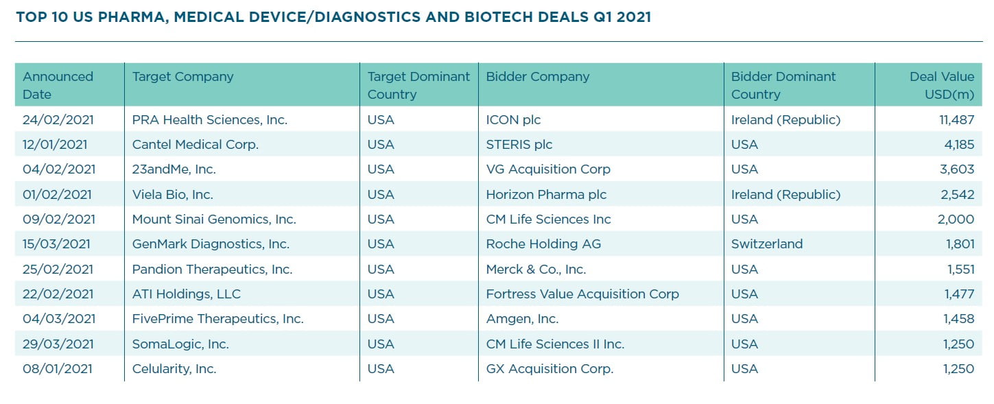This screenshot has width=994, height=404.
Task: Click the 23andMe, Inc. entry
Action: (174, 169)
